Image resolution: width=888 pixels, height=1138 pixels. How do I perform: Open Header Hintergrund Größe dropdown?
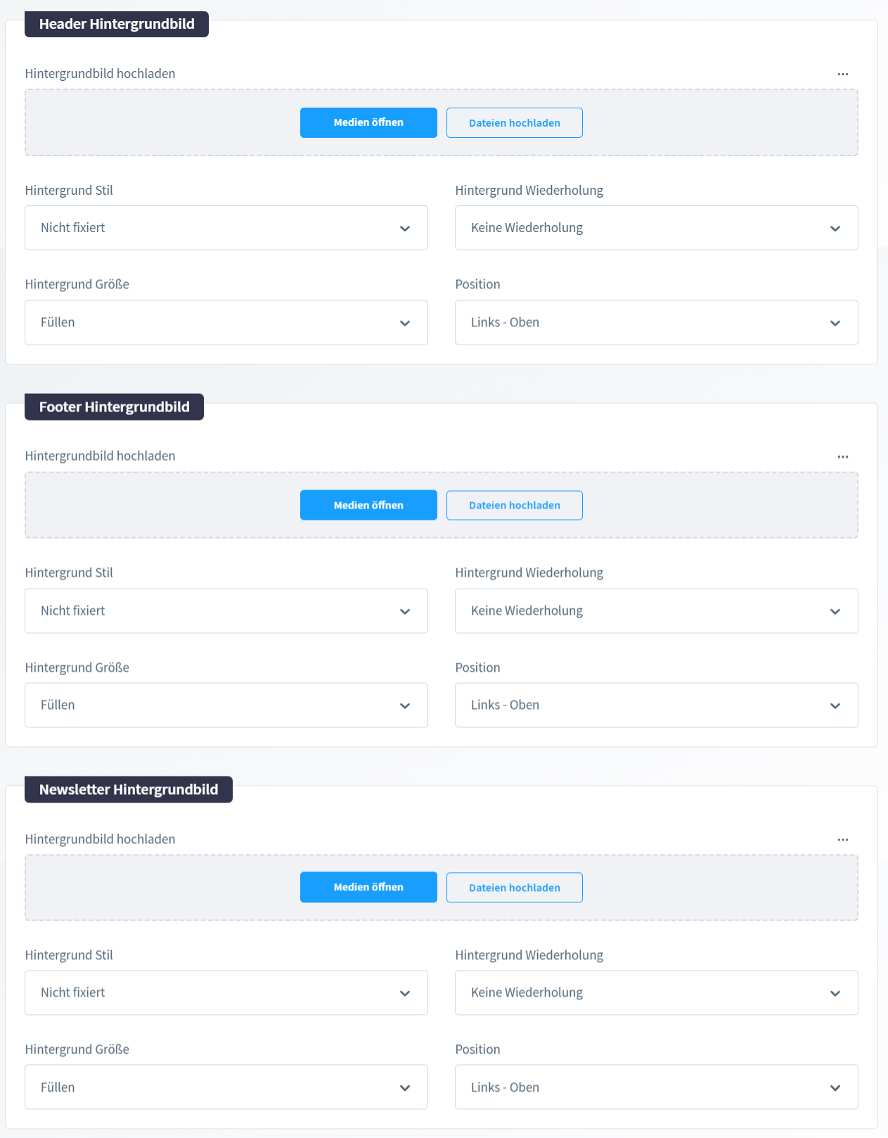tap(226, 323)
